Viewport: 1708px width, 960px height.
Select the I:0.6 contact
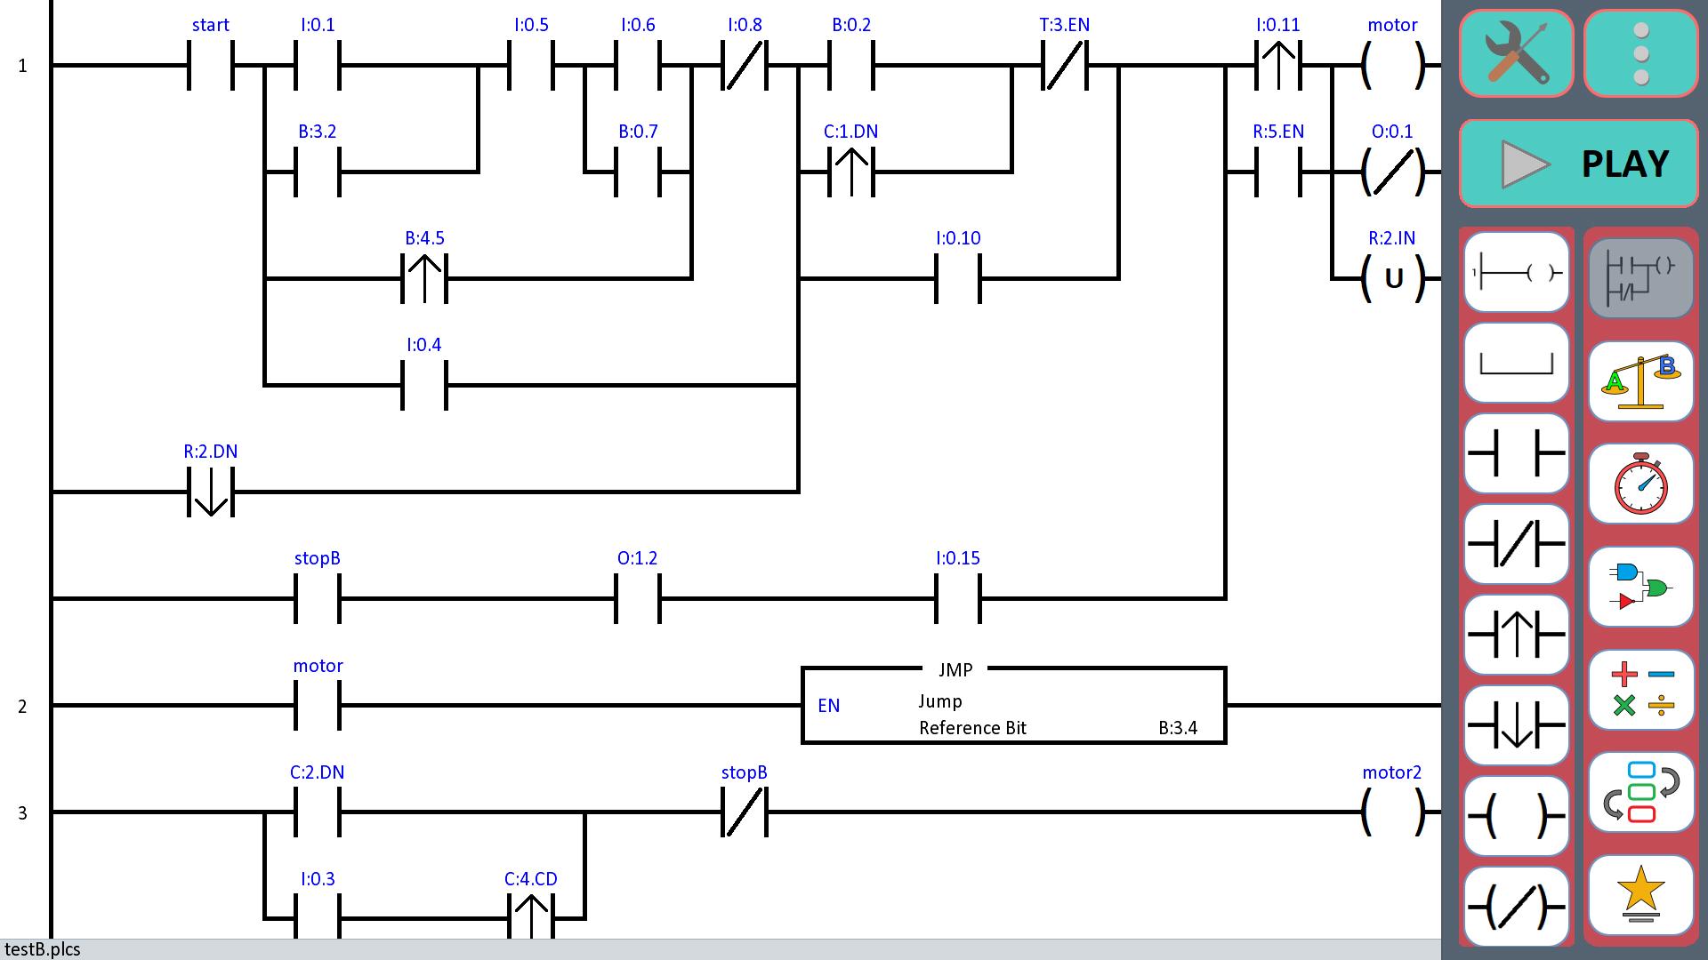[x=638, y=66]
